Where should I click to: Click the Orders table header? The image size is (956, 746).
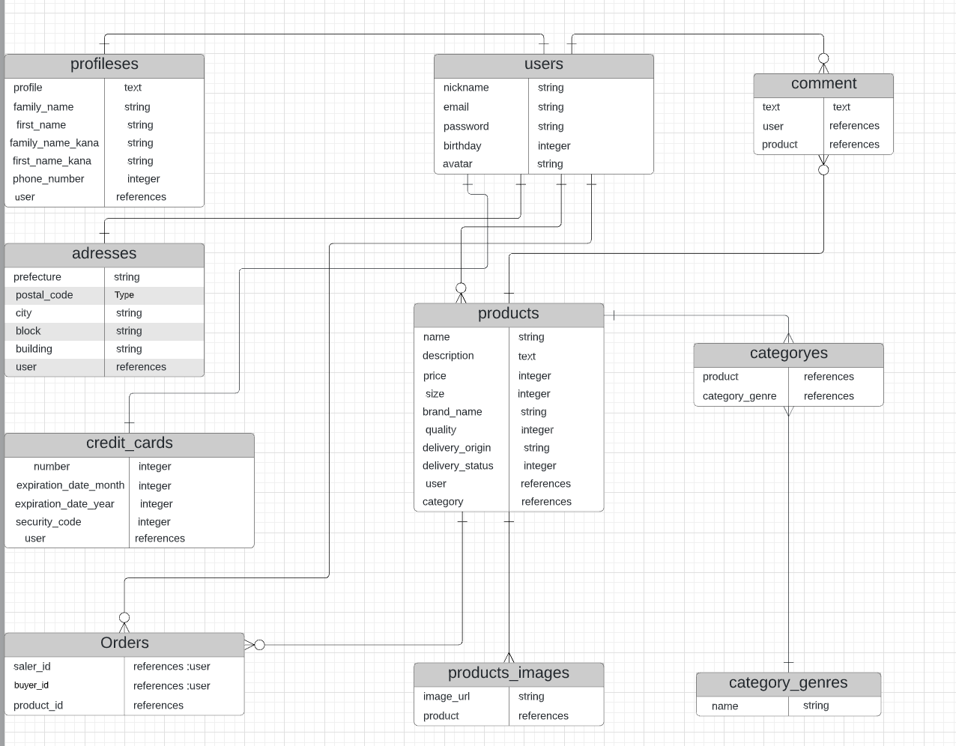(124, 644)
